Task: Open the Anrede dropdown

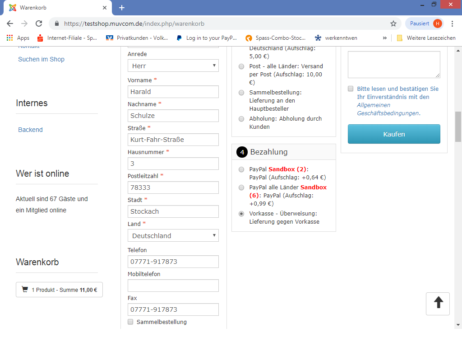Action: (173, 66)
